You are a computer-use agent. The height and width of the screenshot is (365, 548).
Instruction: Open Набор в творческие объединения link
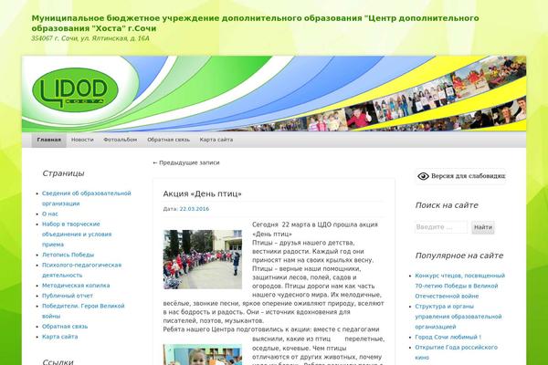(x=77, y=234)
